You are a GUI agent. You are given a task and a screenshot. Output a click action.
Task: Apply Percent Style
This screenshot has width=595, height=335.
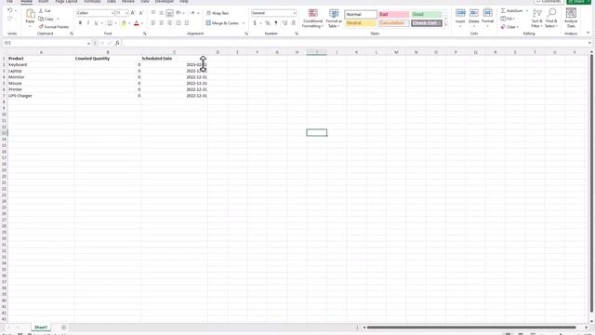pyautogui.click(x=268, y=23)
